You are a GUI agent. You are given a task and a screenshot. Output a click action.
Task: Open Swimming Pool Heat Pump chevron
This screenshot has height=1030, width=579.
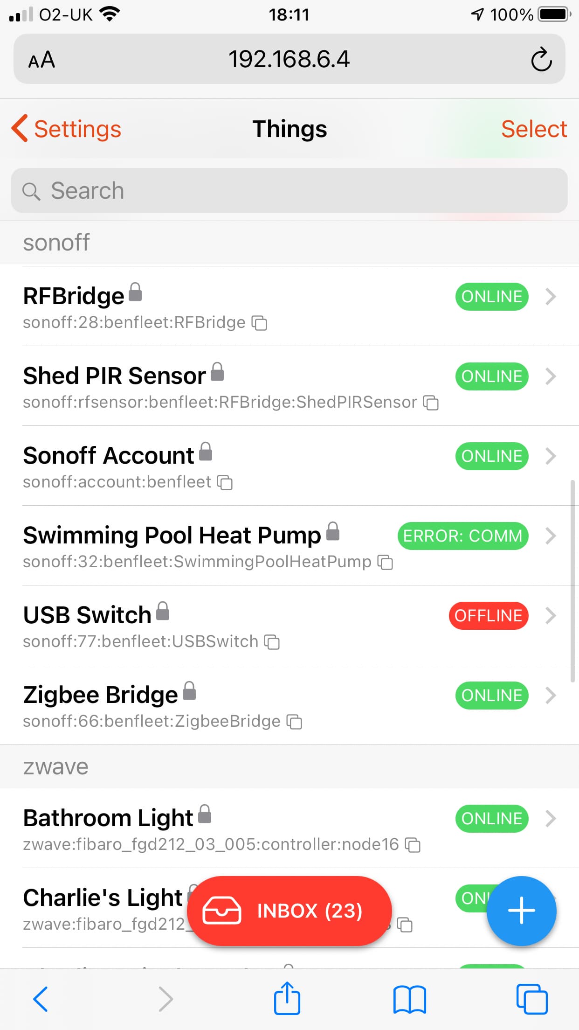coord(551,536)
